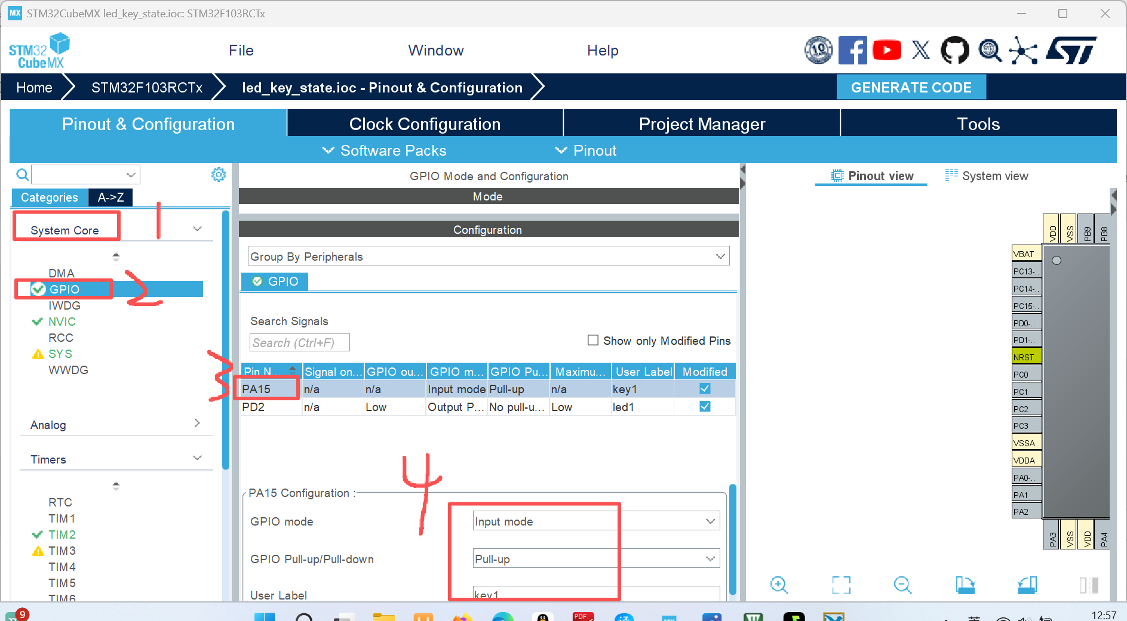This screenshot has height=621, width=1127.
Task: Select the PD2 row in the pin table
Action: tap(488, 407)
